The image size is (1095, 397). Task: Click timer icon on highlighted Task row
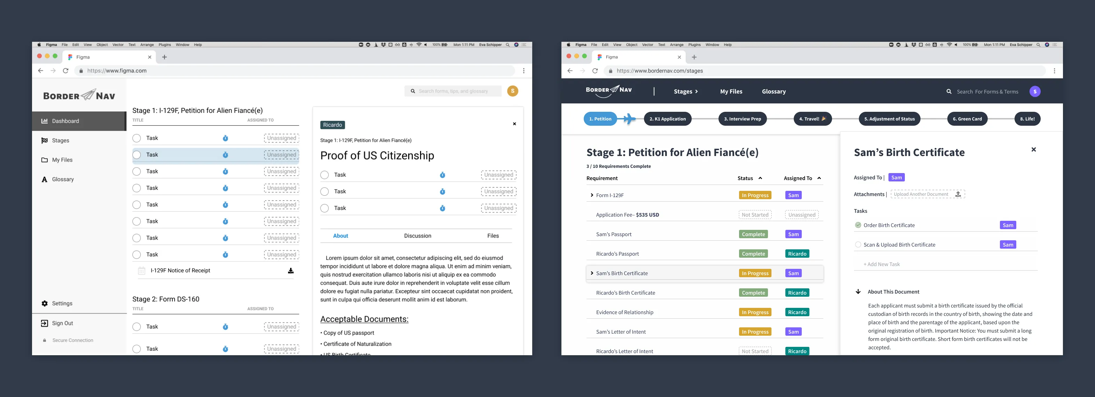[x=225, y=155]
